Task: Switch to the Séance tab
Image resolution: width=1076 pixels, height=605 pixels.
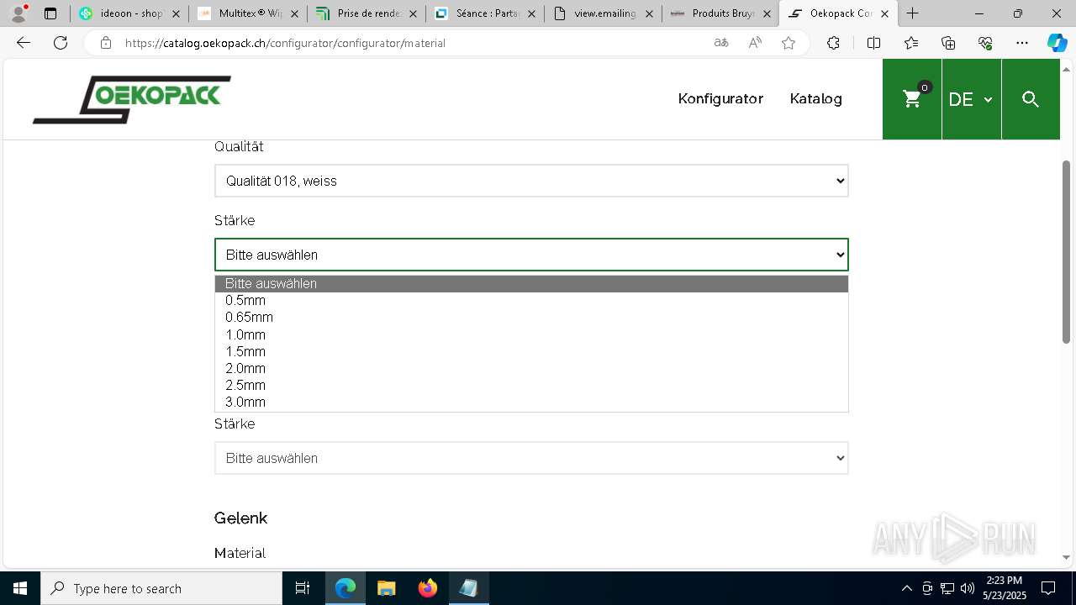Action: [485, 13]
